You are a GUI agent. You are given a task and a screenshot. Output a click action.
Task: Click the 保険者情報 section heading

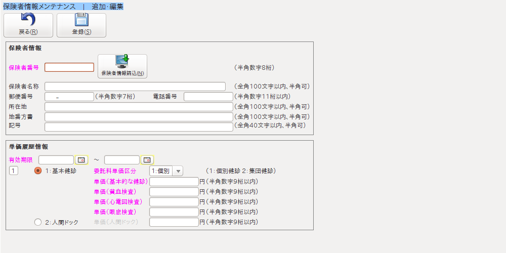pos(25,49)
